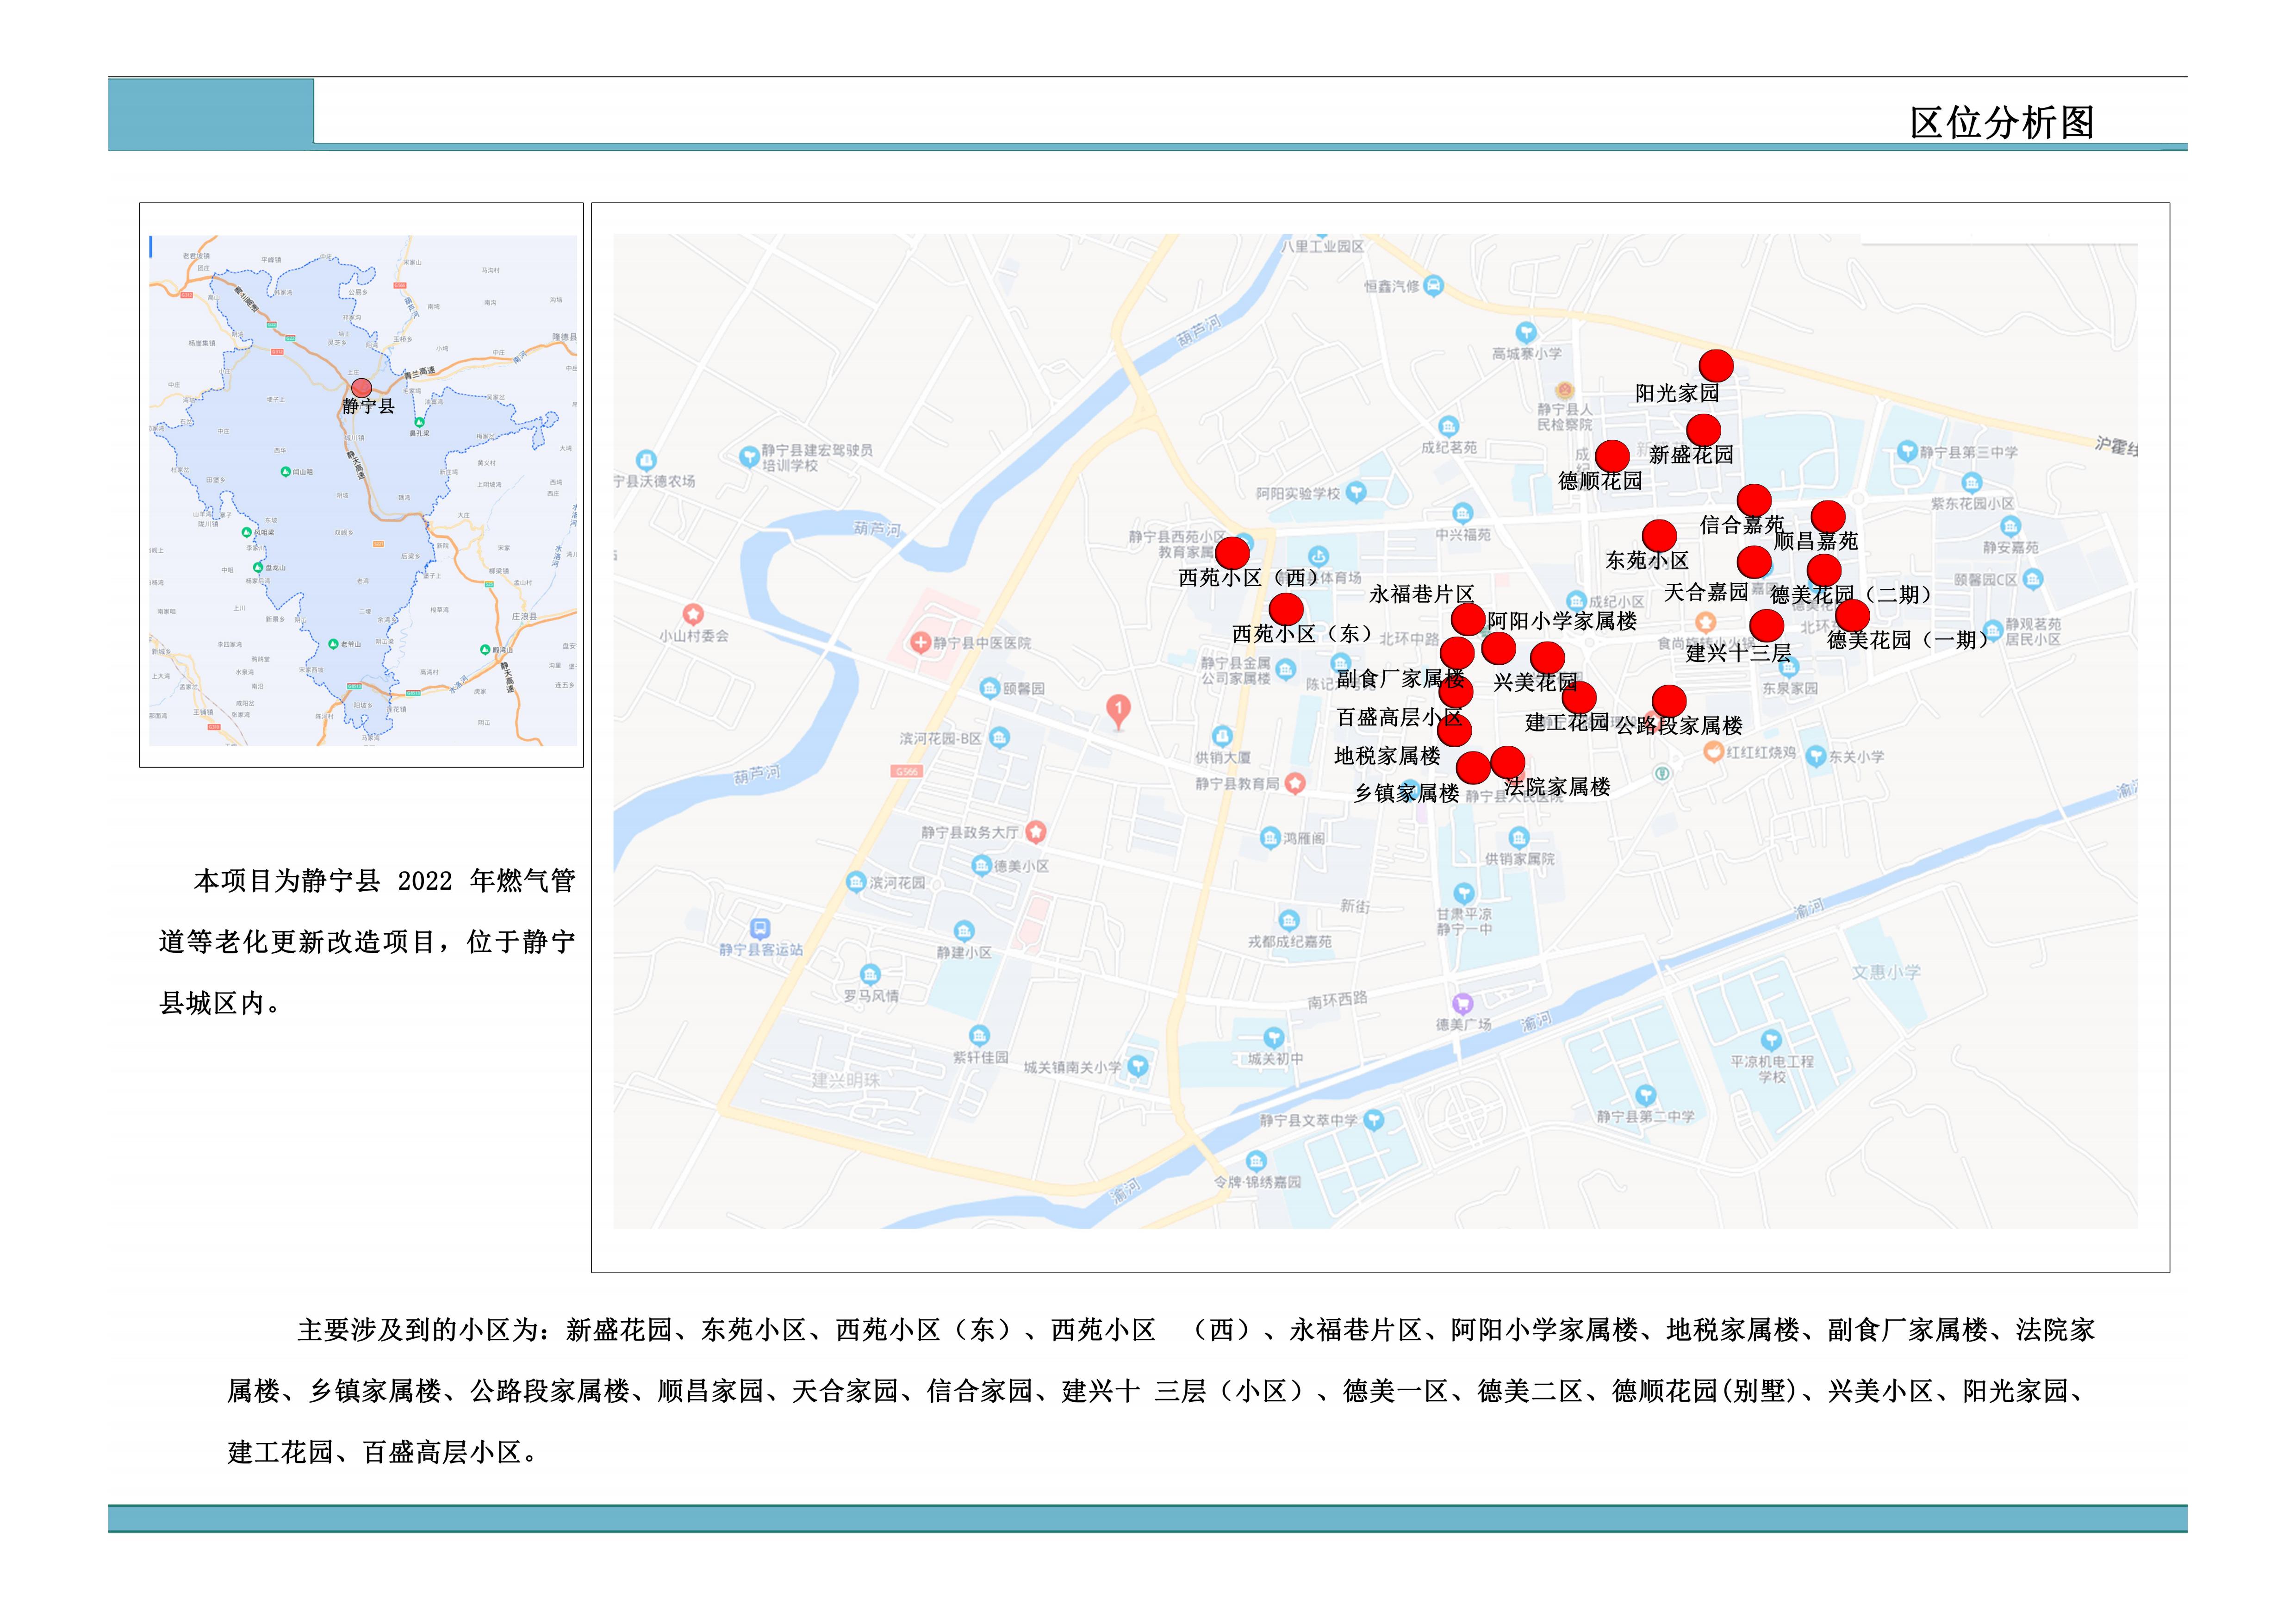2296x1624 pixels.
Task: Click the red dot beside 西苑小区（西）
Action: click(1232, 553)
